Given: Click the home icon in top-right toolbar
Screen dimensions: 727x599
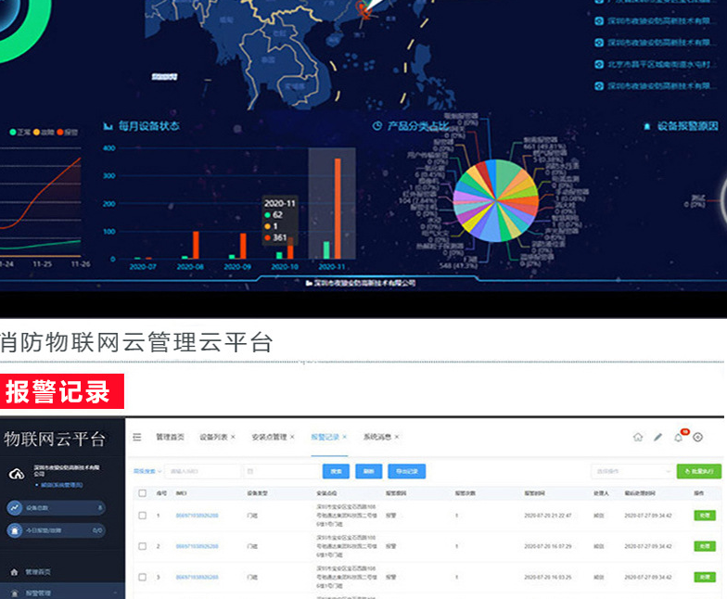Looking at the screenshot, I should pos(638,437).
